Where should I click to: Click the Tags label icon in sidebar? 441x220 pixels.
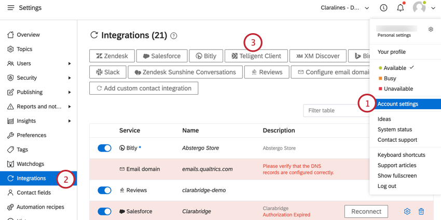[x=10, y=150]
